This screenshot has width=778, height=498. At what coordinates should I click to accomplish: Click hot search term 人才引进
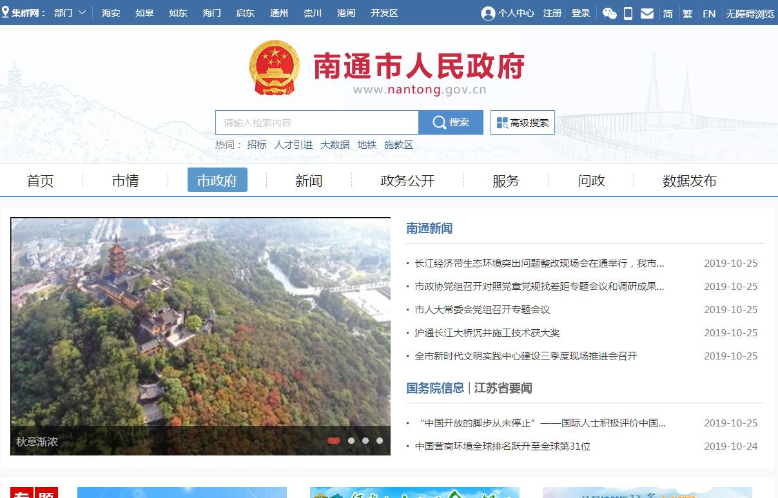click(293, 145)
